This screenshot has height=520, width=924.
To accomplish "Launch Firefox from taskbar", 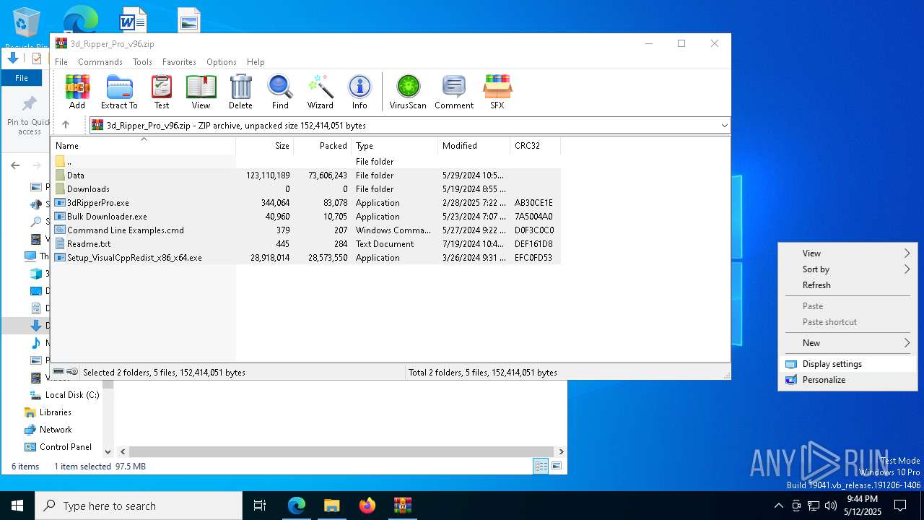I will coord(367,506).
